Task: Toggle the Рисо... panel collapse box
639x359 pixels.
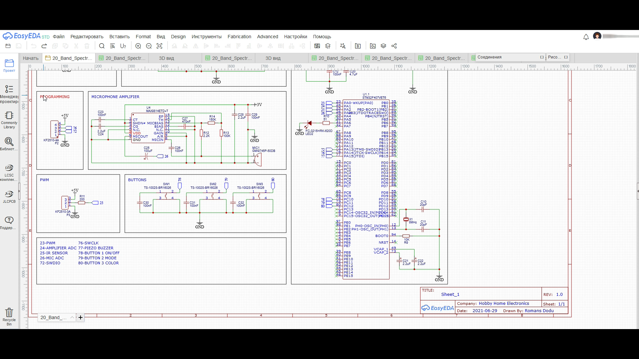Action: point(565,57)
